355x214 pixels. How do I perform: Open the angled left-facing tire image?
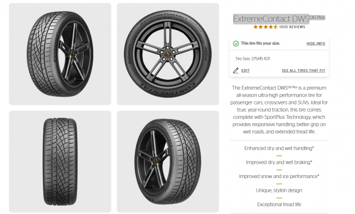[60, 54]
